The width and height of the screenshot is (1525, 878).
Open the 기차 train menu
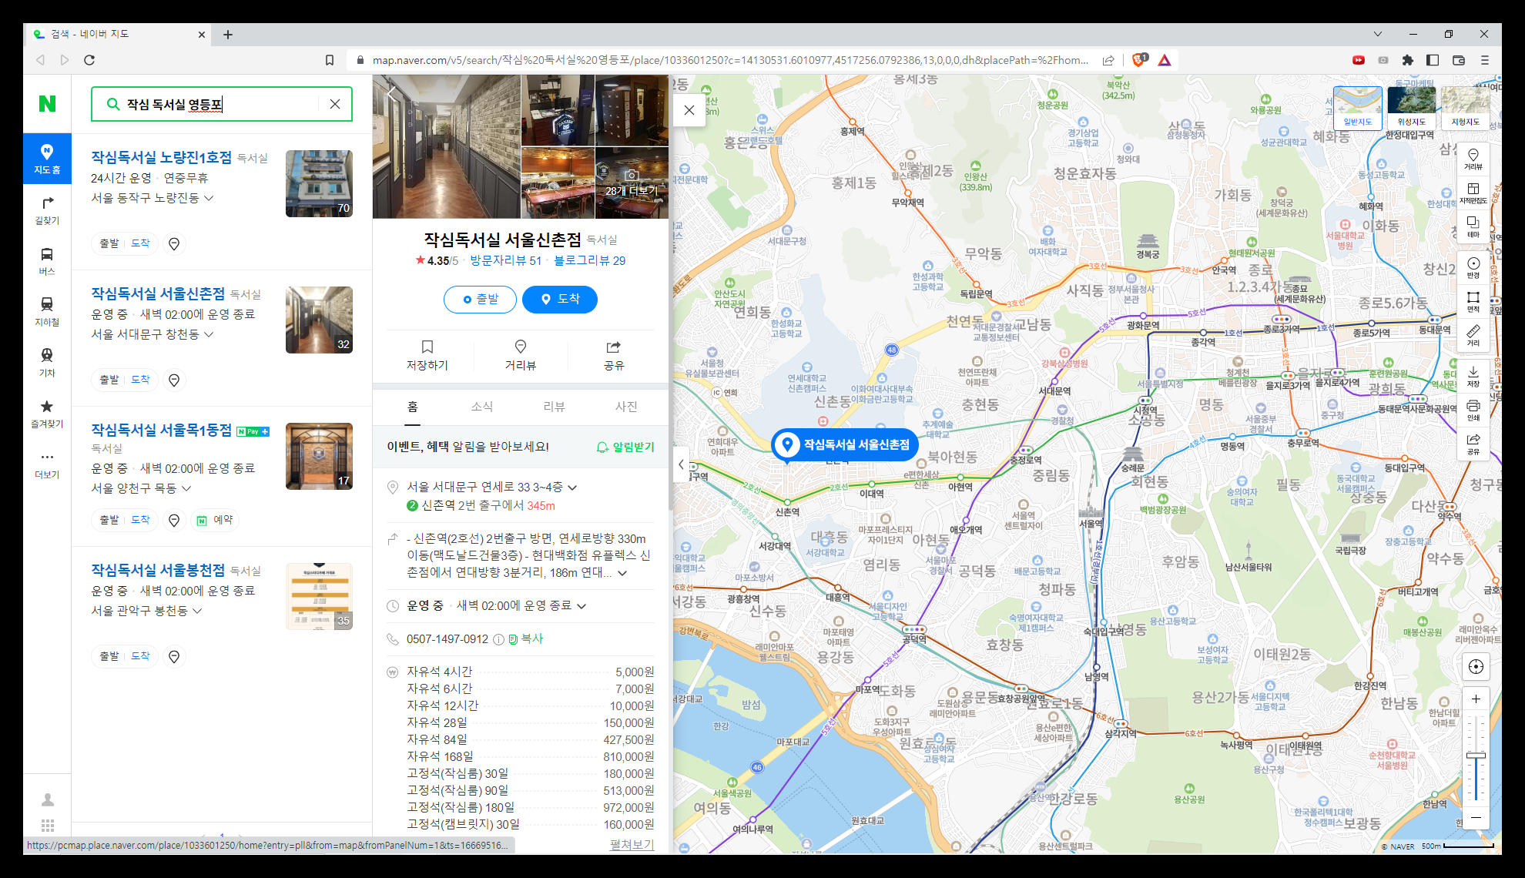(47, 363)
